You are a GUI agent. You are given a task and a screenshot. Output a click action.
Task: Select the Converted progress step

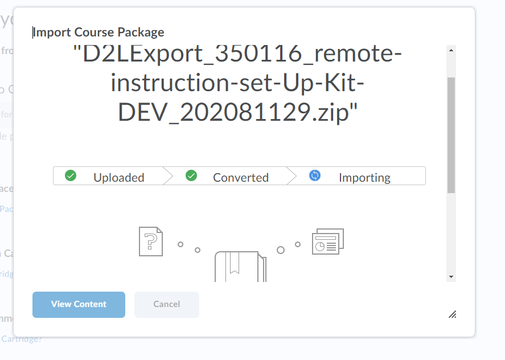pyautogui.click(x=230, y=176)
